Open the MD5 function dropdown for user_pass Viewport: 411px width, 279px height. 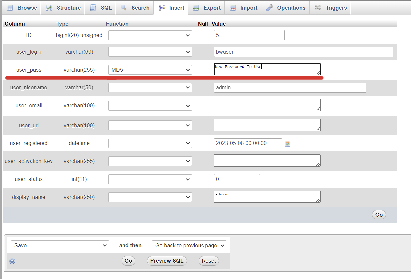[150, 70]
